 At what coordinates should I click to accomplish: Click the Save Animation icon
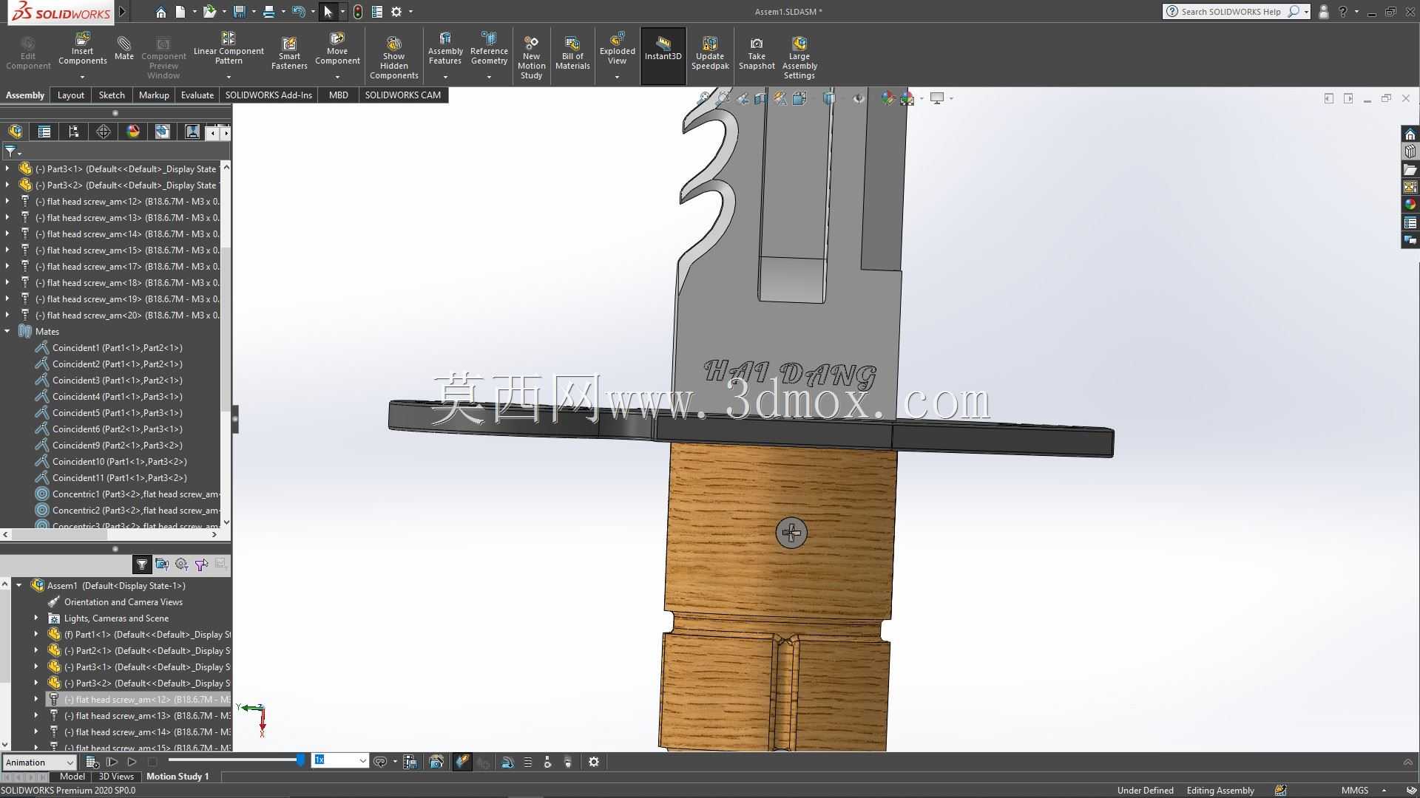[410, 762]
